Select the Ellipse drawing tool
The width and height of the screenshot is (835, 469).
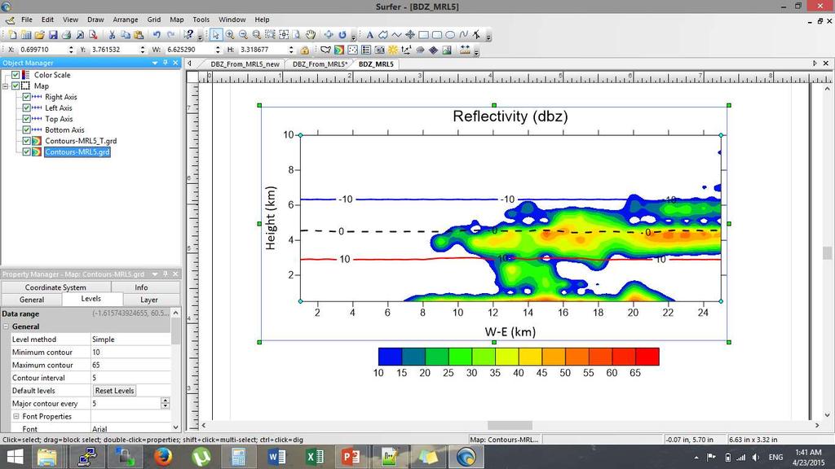coord(450,34)
